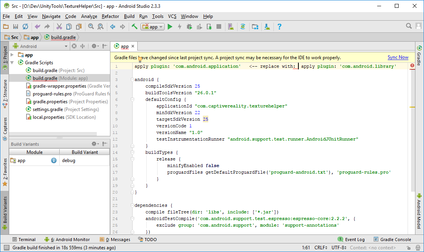Click the Copy icon in the toolbar
The image size is (424, 252).
(69, 26)
